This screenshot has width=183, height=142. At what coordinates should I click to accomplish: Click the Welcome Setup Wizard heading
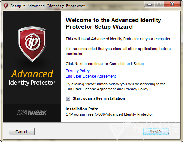[113, 23]
